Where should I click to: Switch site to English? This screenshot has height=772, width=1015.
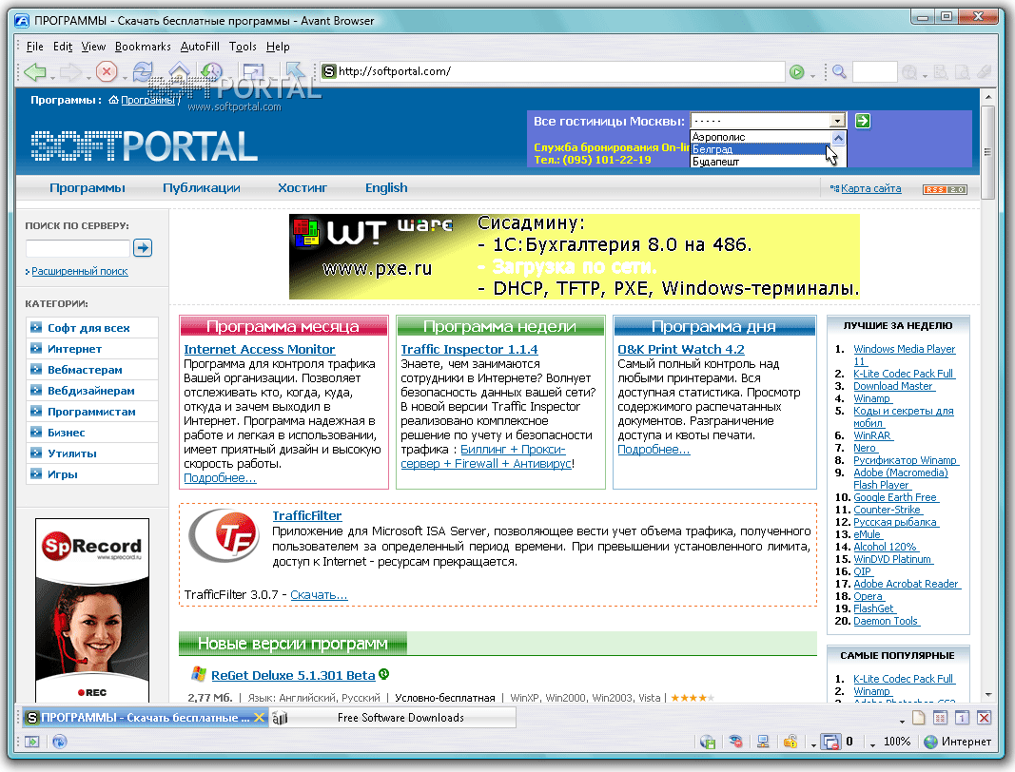pos(386,187)
